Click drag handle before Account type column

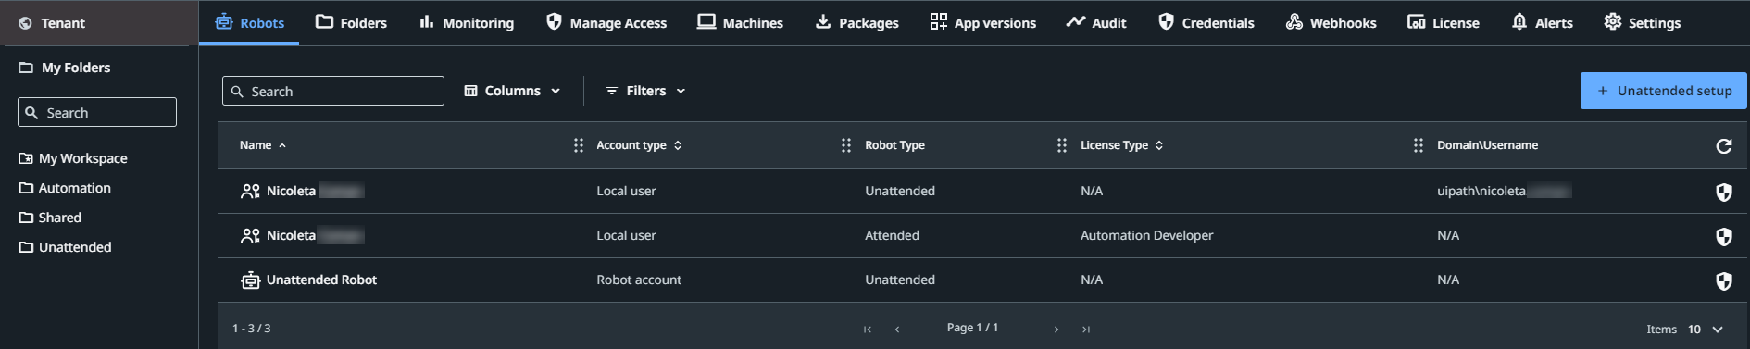[x=579, y=145]
